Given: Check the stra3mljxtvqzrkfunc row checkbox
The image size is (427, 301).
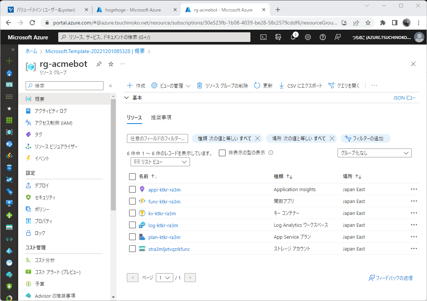Looking at the screenshot, I should [x=132, y=249].
